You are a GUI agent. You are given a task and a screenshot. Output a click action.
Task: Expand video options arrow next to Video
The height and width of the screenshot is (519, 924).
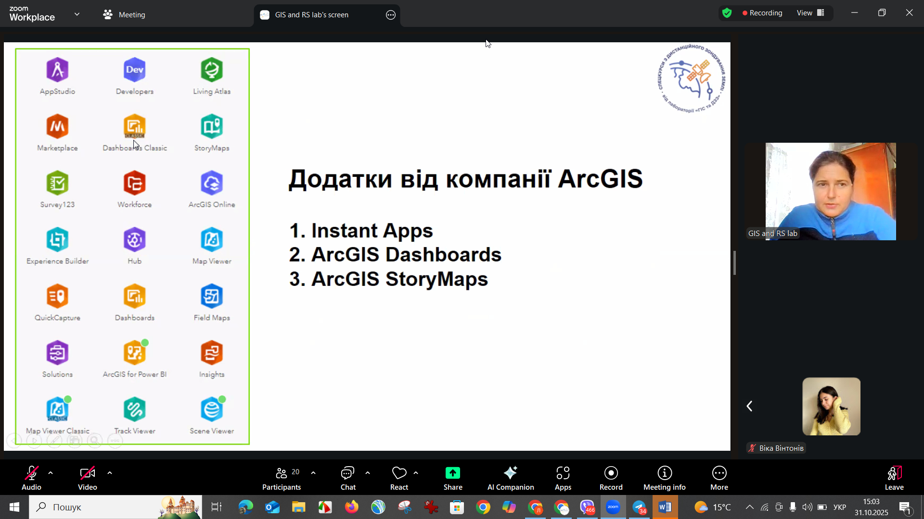pyautogui.click(x=110, y=473)
